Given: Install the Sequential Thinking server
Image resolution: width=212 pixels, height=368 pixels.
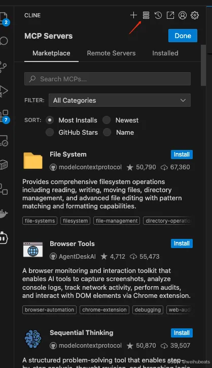Looking at the screenshot, I should (x=182, y=333).
